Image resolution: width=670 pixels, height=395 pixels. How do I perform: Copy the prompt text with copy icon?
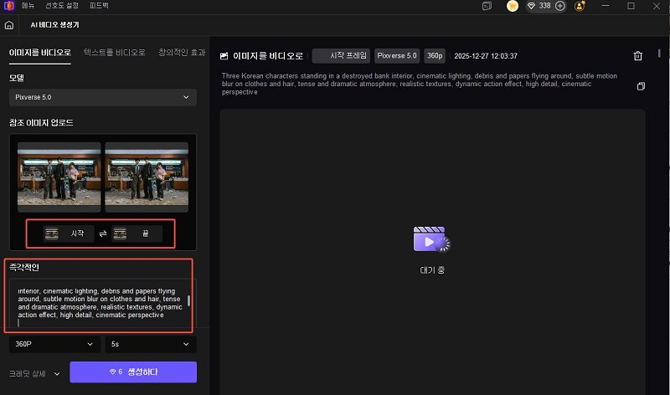coord(641,86)
